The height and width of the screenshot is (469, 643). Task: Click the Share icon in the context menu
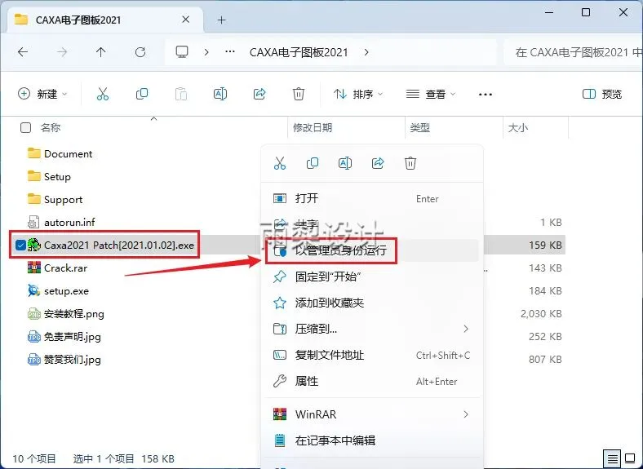coord(378,163)
